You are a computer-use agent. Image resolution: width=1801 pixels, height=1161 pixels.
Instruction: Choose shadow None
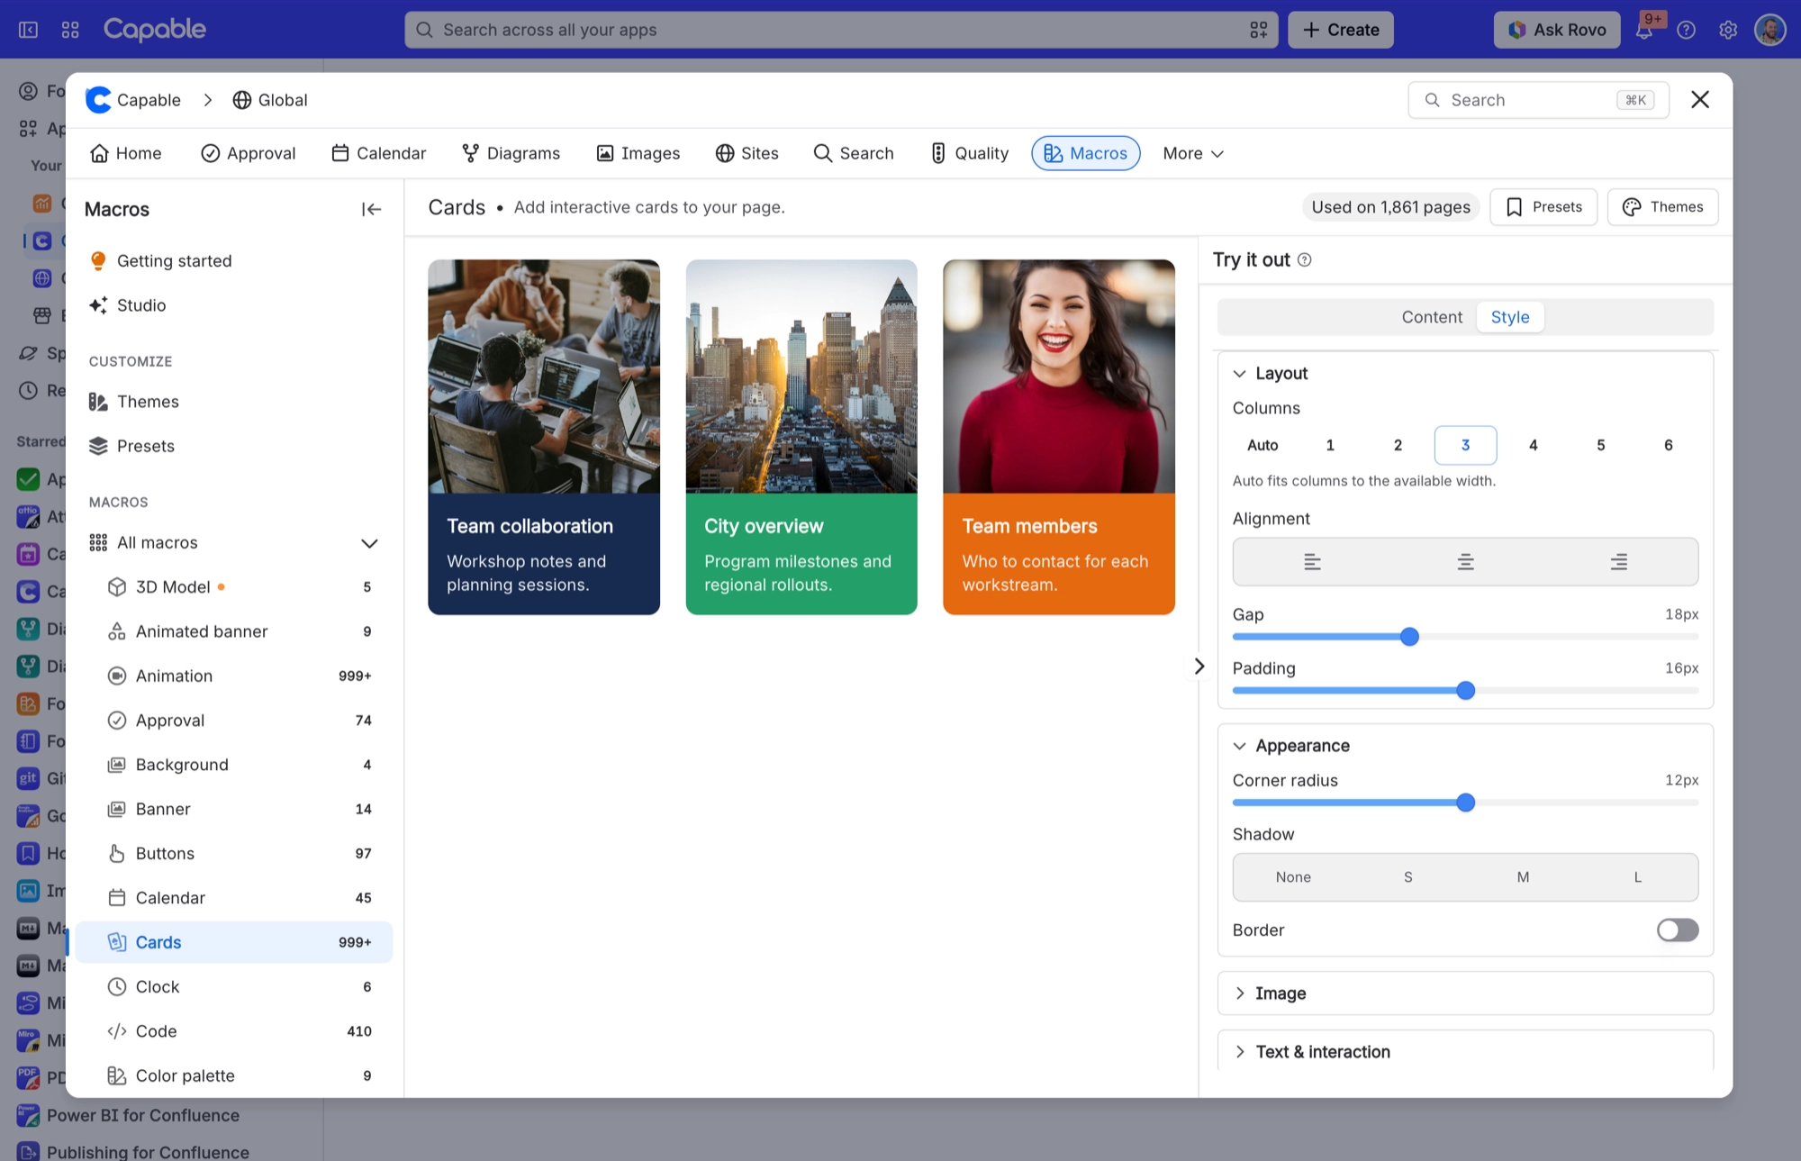pyautogui.click(x=1293, y=877)
